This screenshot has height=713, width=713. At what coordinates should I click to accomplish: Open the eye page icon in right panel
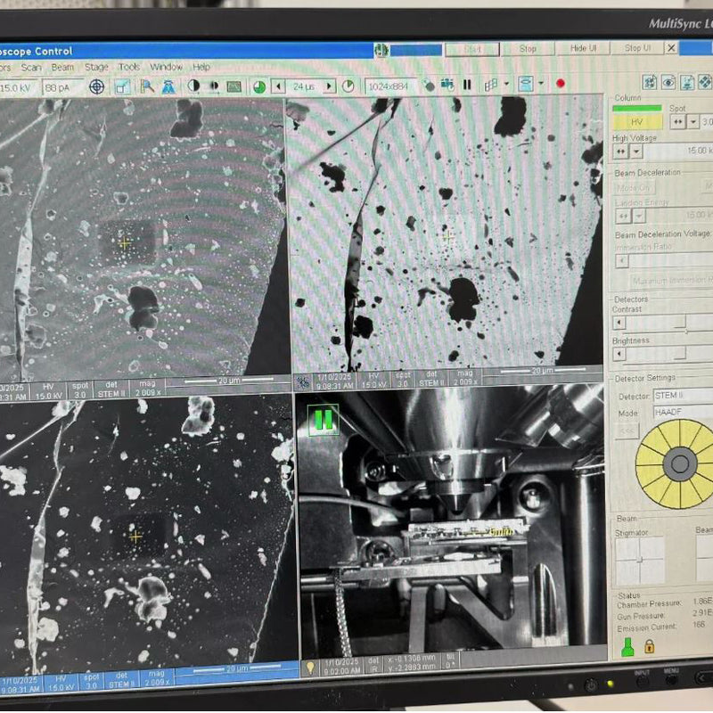tap(668, 82)
